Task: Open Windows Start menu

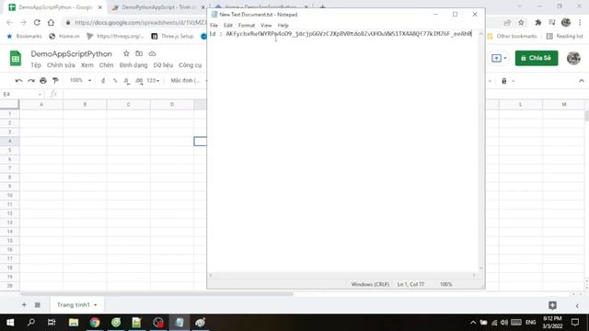Action: [10, 323]
